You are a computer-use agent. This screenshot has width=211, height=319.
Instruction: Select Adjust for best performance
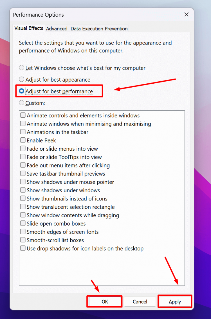pyautogui.click(x=21, y=91)
